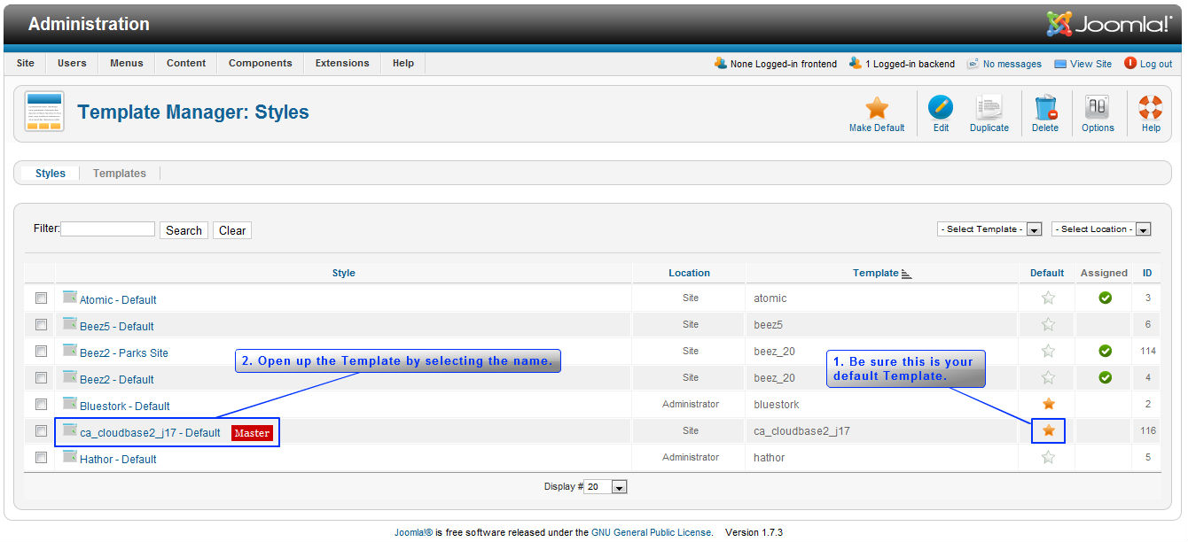Open the Hathor - Default style link

118,460
